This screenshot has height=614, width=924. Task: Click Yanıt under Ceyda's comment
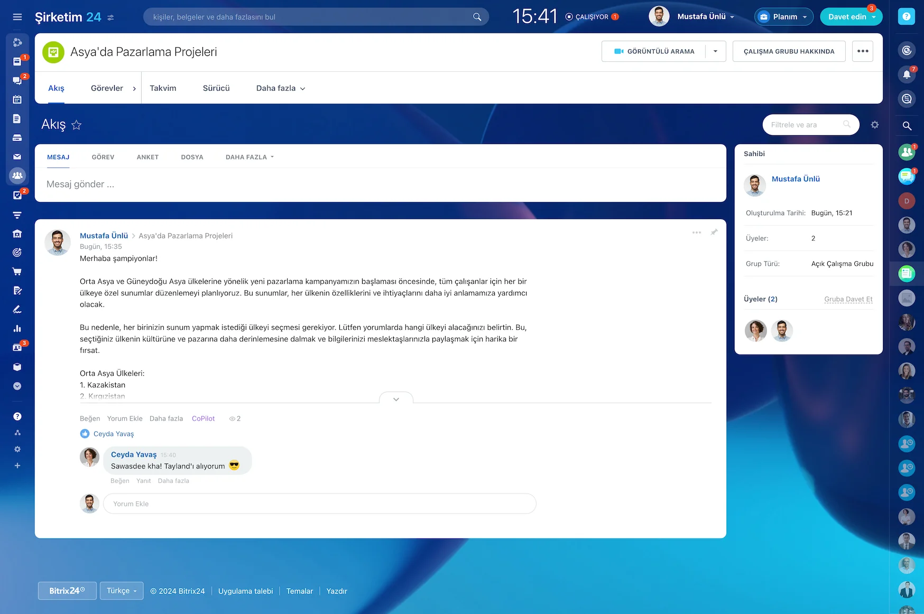tap(143, 481)
